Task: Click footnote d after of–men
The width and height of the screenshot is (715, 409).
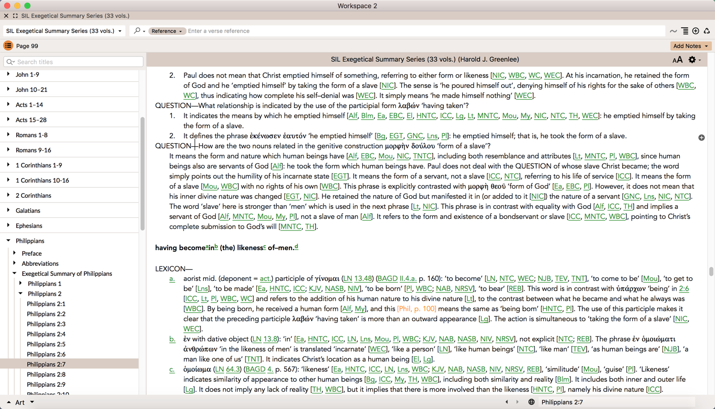Action: click(x=296, y=247)
